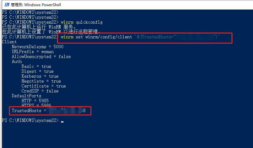Click the AllowUnencrypted = false line
The width and height of the screenshot is (253, 148).
click(x=41, y=57)
